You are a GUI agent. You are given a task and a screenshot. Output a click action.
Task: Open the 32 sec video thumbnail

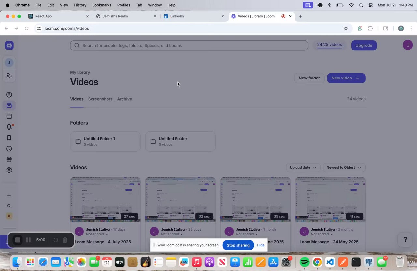point(180,200)
